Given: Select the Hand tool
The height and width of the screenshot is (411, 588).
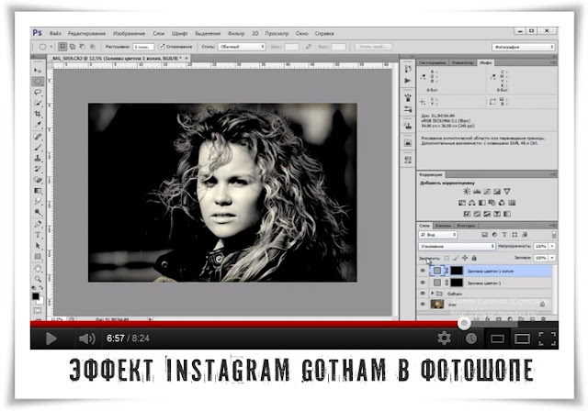Looking at the screenshot, I should (x=38, y=269).
